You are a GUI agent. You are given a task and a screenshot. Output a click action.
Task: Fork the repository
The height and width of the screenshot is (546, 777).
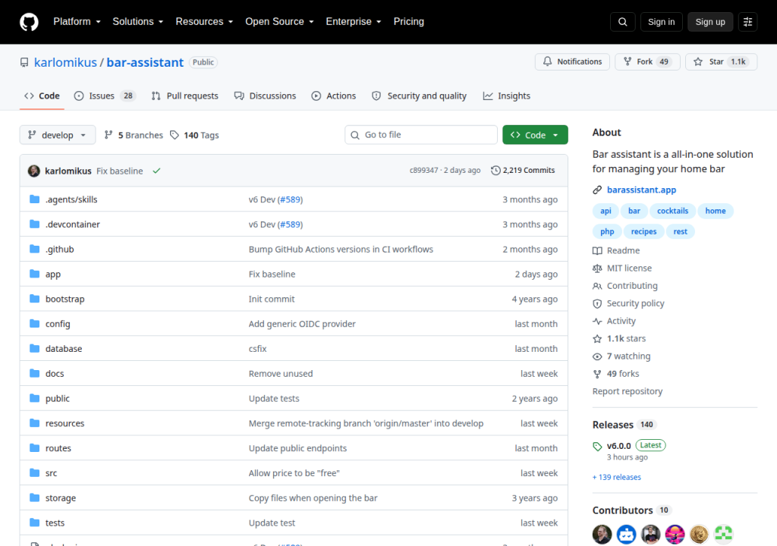(647, 61)
